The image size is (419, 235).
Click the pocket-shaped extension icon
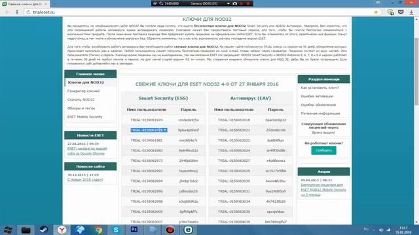[x=401, y=12]
